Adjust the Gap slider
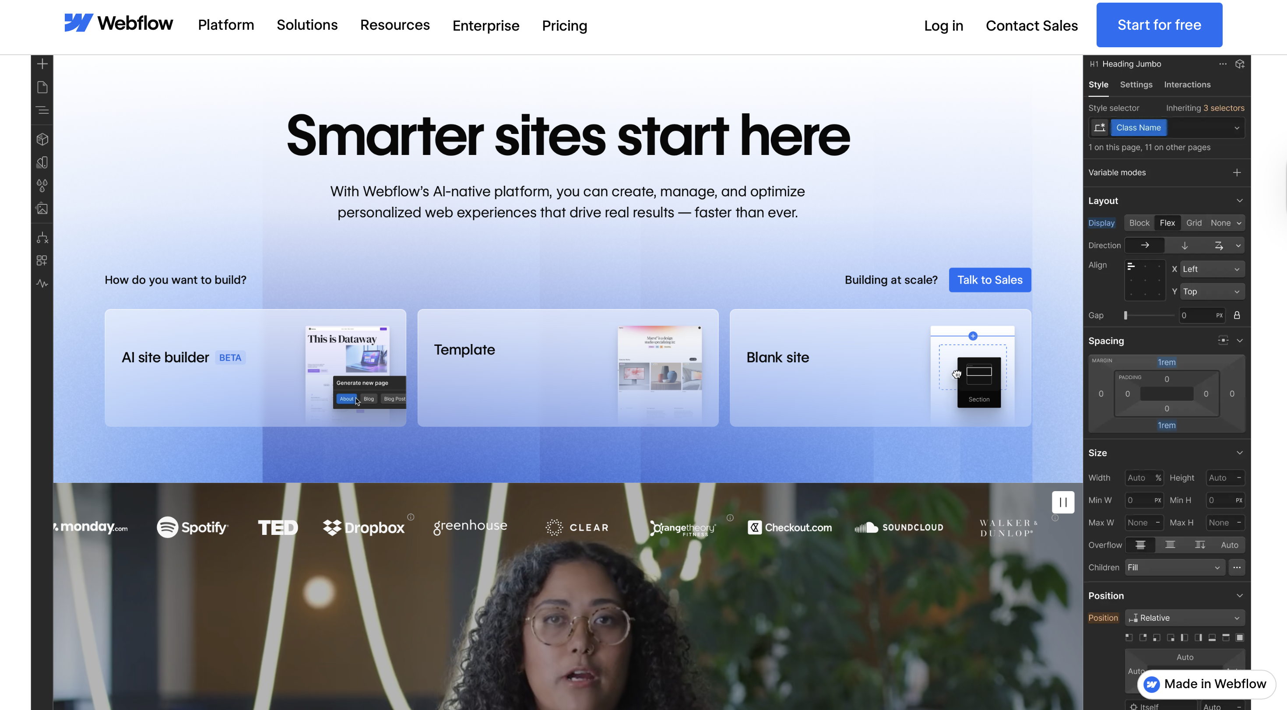Image resolution: width=1287 pixels, height=710 pixels. click(x=1150, y=315)
